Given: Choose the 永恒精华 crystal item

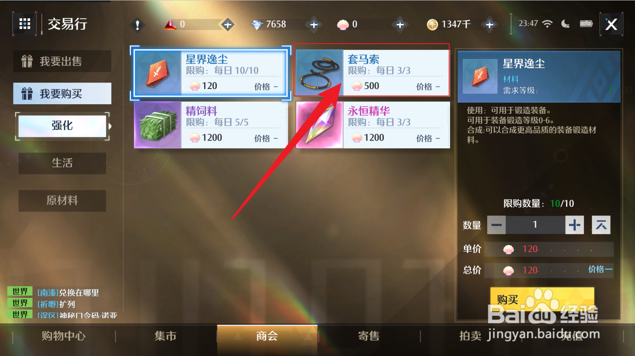Looking at the screenshot, I should pos(373,125).
